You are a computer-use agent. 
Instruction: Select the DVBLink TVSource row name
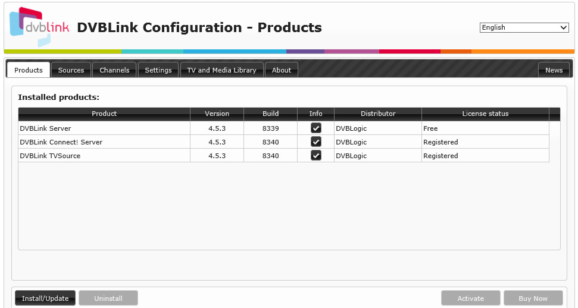coord(50,155)
